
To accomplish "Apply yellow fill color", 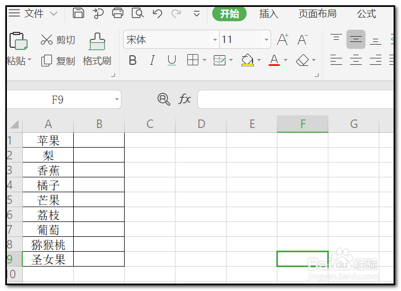I will tap(247, 60).
